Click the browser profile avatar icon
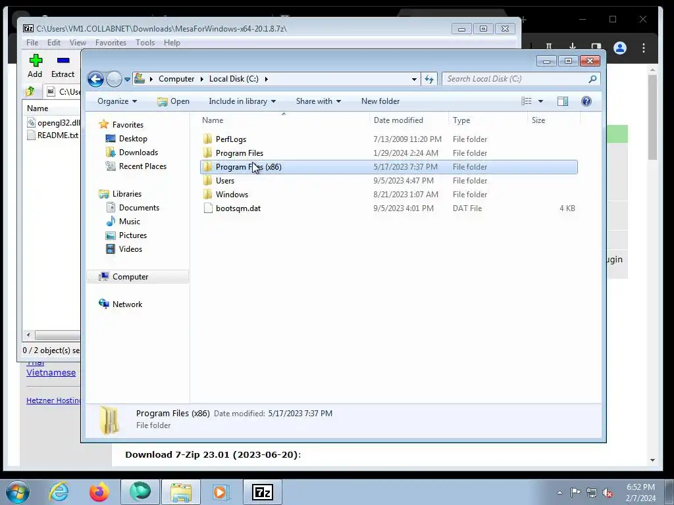This screenshot has height=505, width=674. (620, 48)
